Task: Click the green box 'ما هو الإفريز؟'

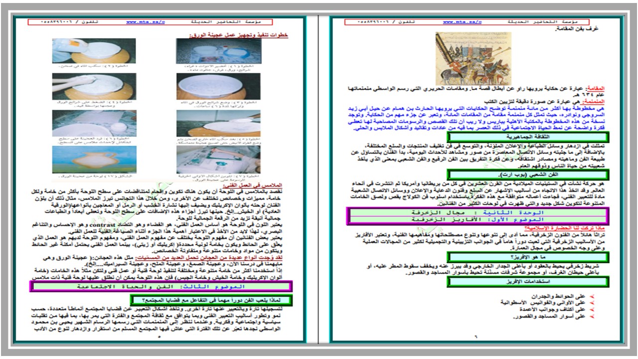Action: point(528,257)
